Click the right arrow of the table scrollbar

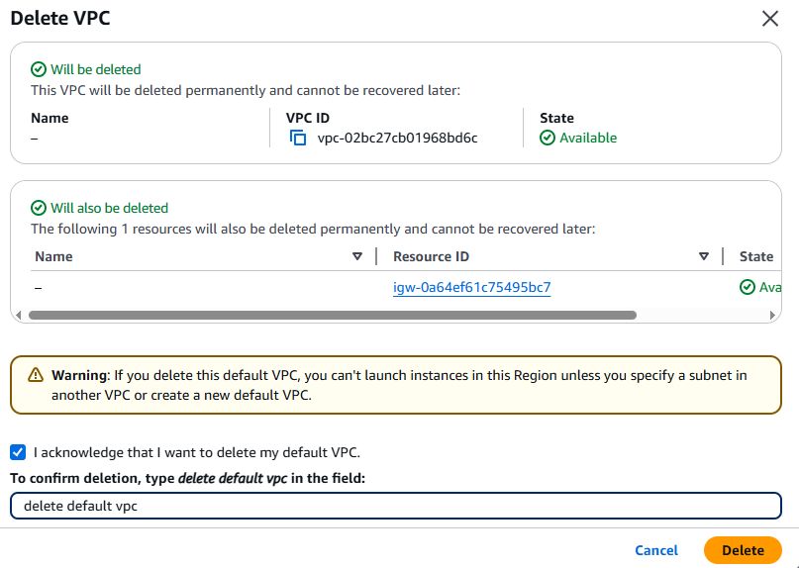772,316
